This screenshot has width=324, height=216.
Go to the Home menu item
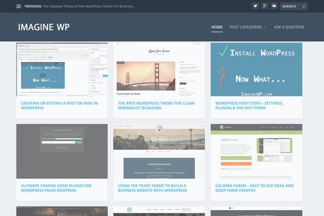pyautogui.click(x=217, y=27)
